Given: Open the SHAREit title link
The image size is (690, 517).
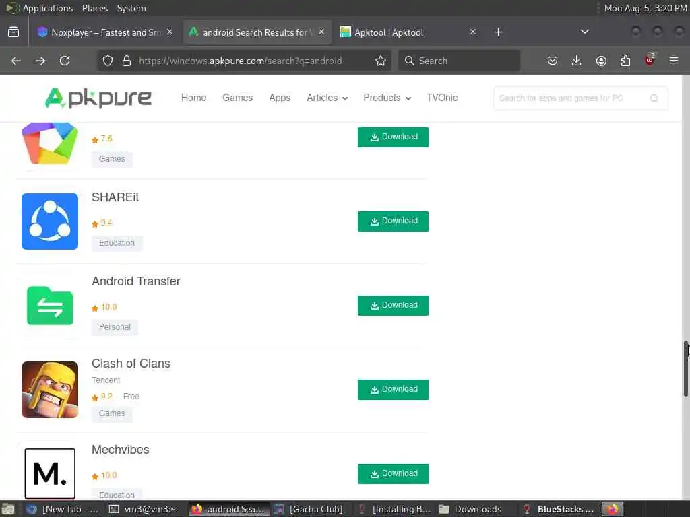Looking at the screenshot, I should pyautogui.click(x=115, y=197).
